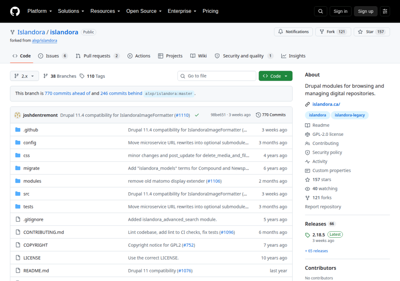
Task: Open the Islandora organization link
Action: 31,32
